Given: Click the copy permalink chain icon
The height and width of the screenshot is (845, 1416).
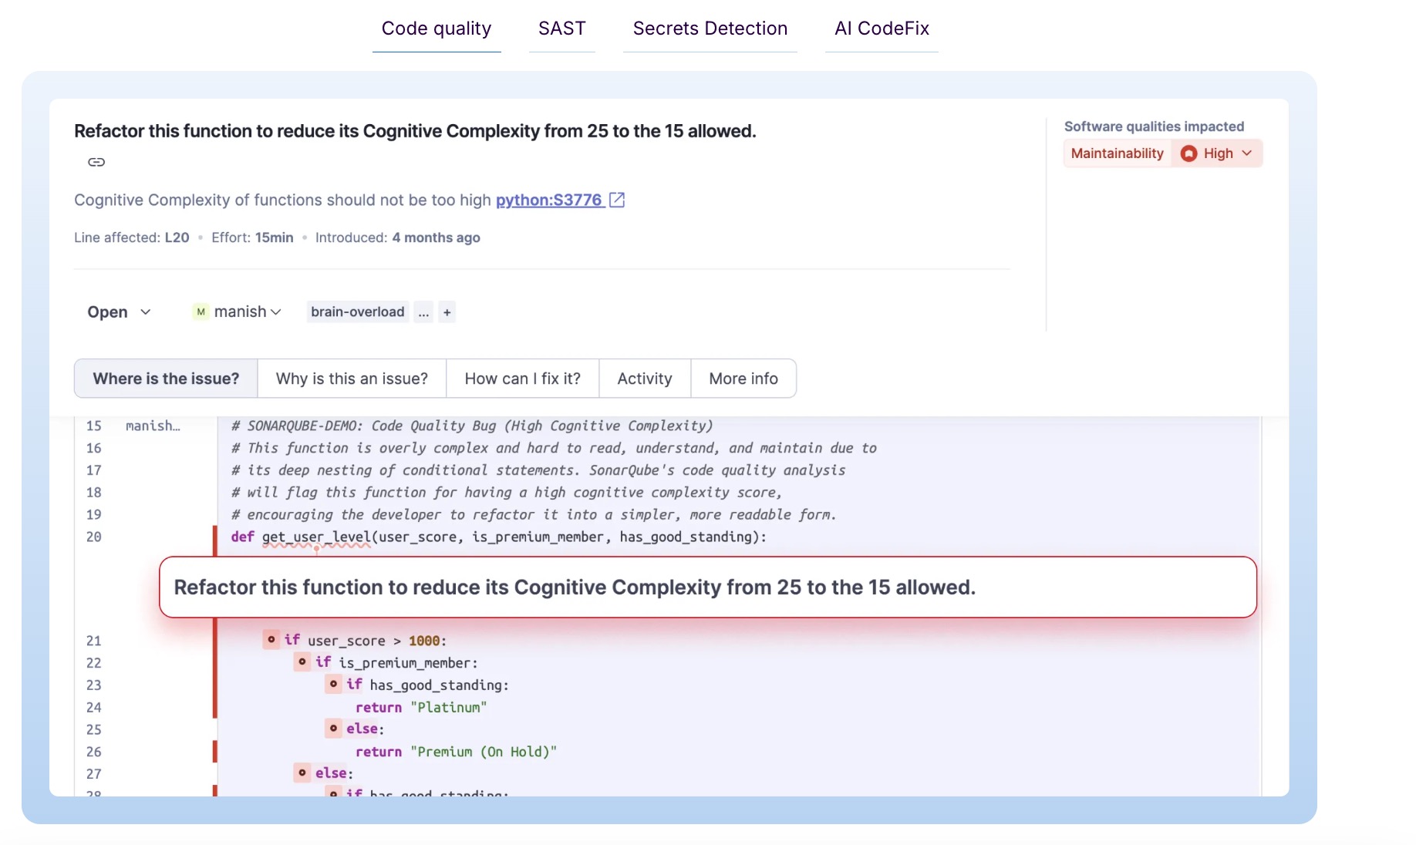Looking at the screenshot, I should [x=96, y=162].
